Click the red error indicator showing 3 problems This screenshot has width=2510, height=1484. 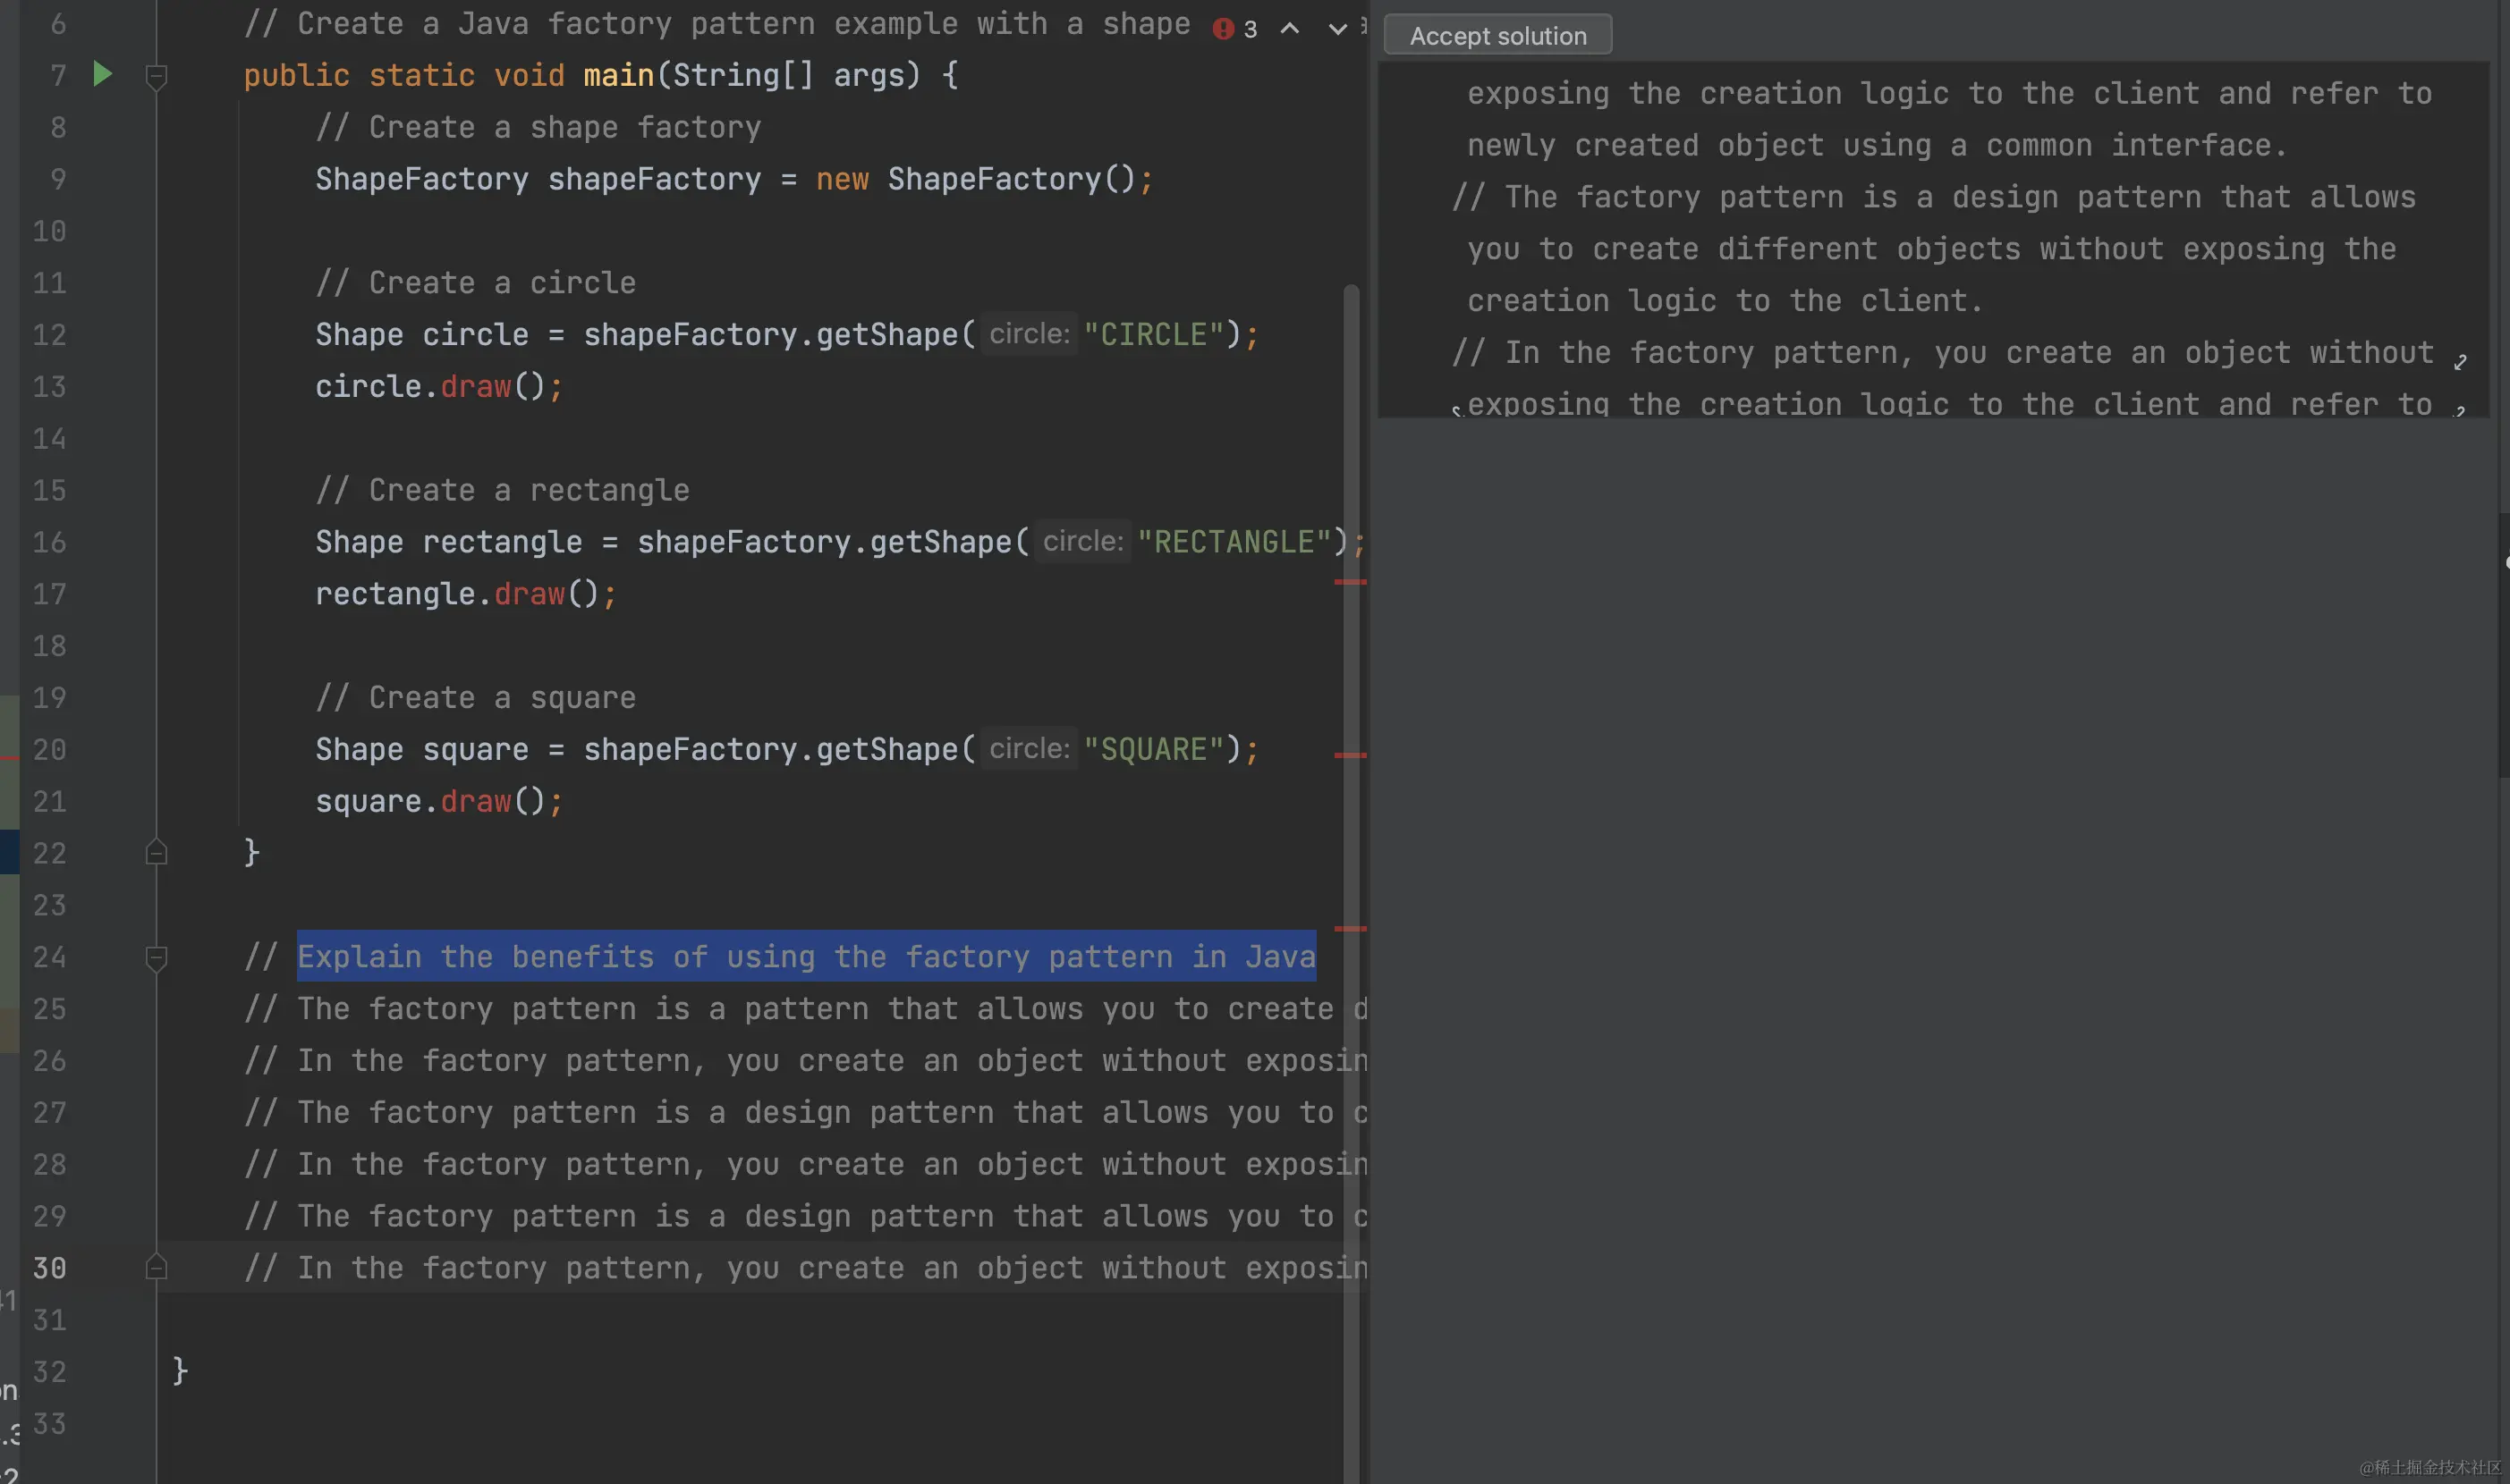click(1224, 29)
